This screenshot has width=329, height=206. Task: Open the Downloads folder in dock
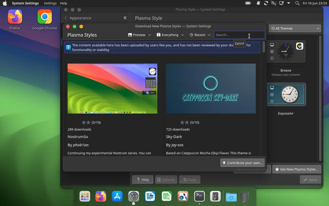click(x=231, y=197)
